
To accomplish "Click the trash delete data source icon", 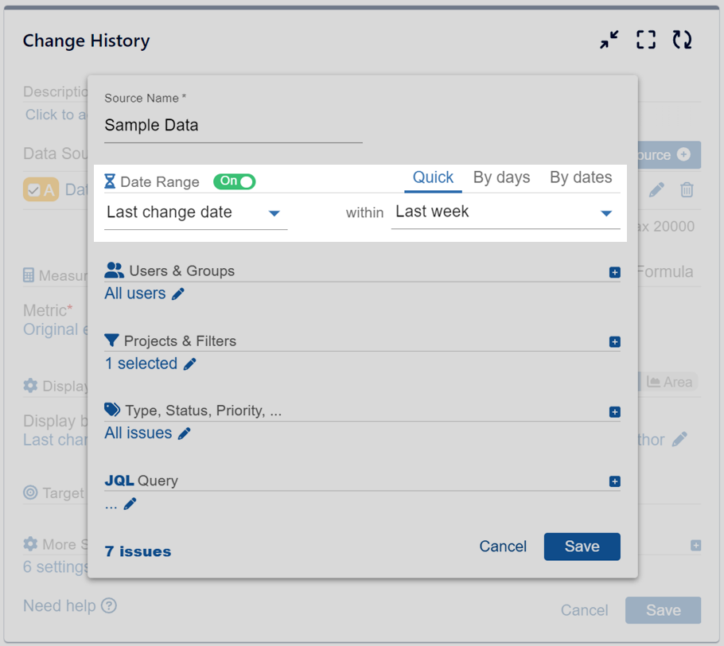I will point(687,190).
